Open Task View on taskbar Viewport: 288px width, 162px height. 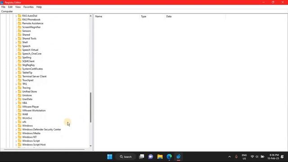click(x=141, y=157)
